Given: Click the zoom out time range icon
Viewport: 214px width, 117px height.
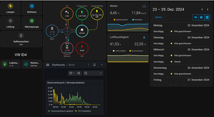Looking at the screenshot, I should 79,73.
